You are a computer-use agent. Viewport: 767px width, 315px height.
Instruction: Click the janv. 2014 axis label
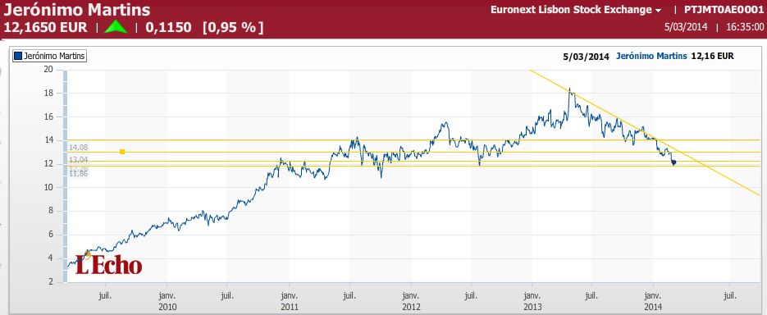(x=654, y=301)
